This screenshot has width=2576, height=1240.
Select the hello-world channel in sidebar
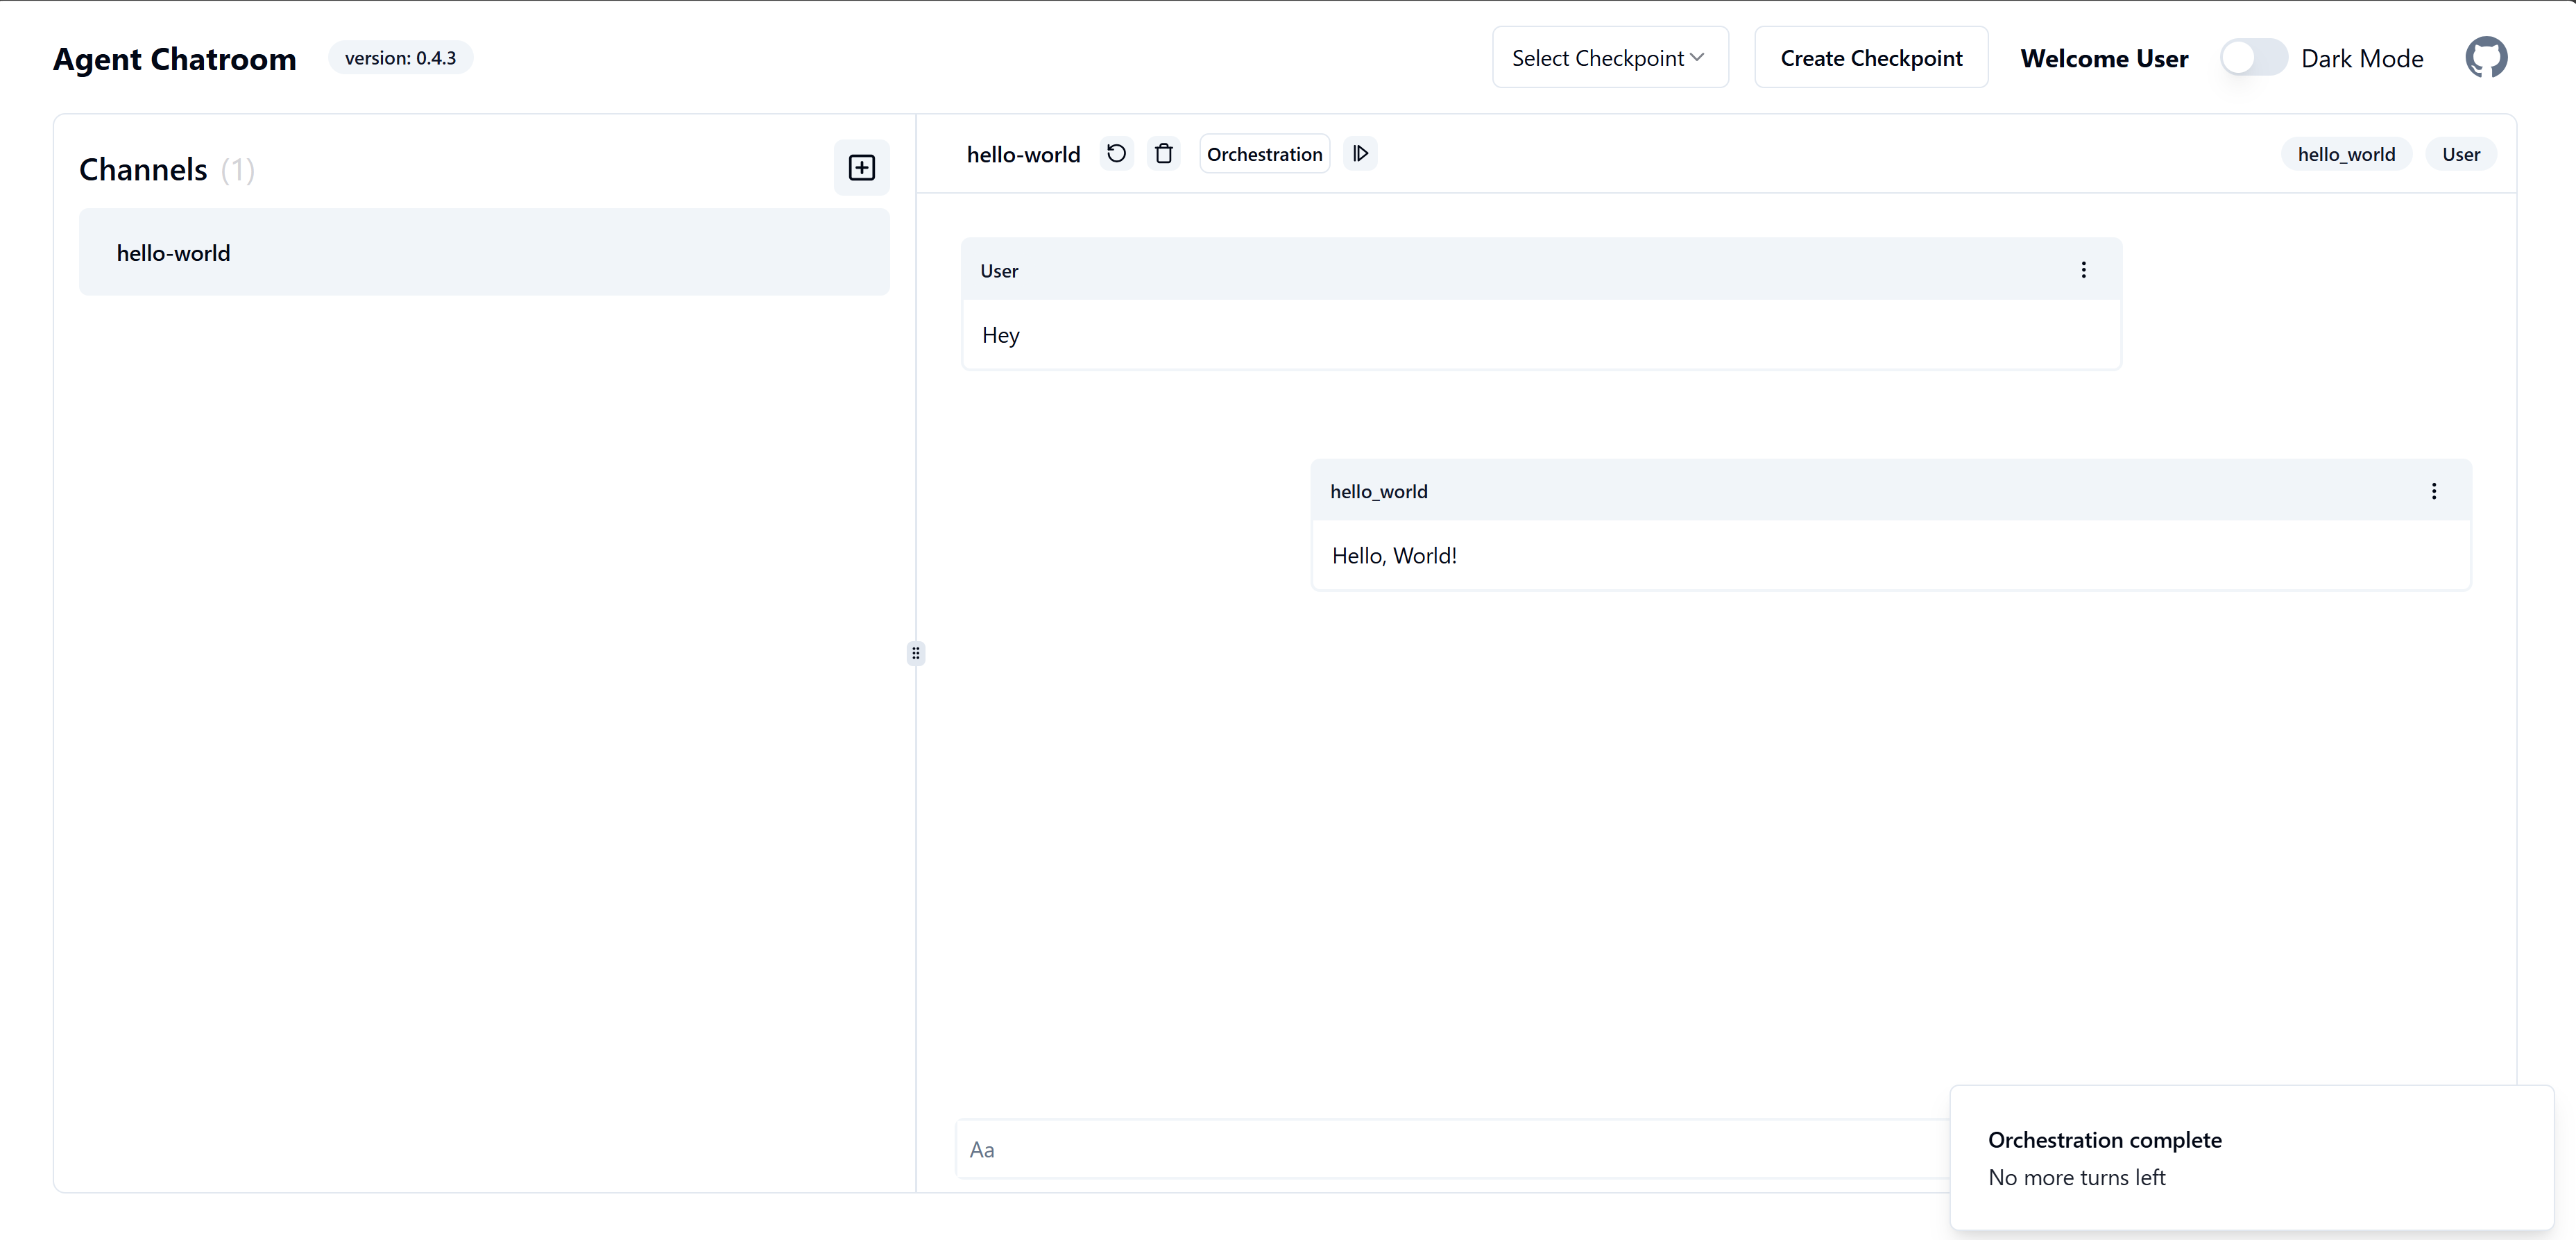coord(484,253)
